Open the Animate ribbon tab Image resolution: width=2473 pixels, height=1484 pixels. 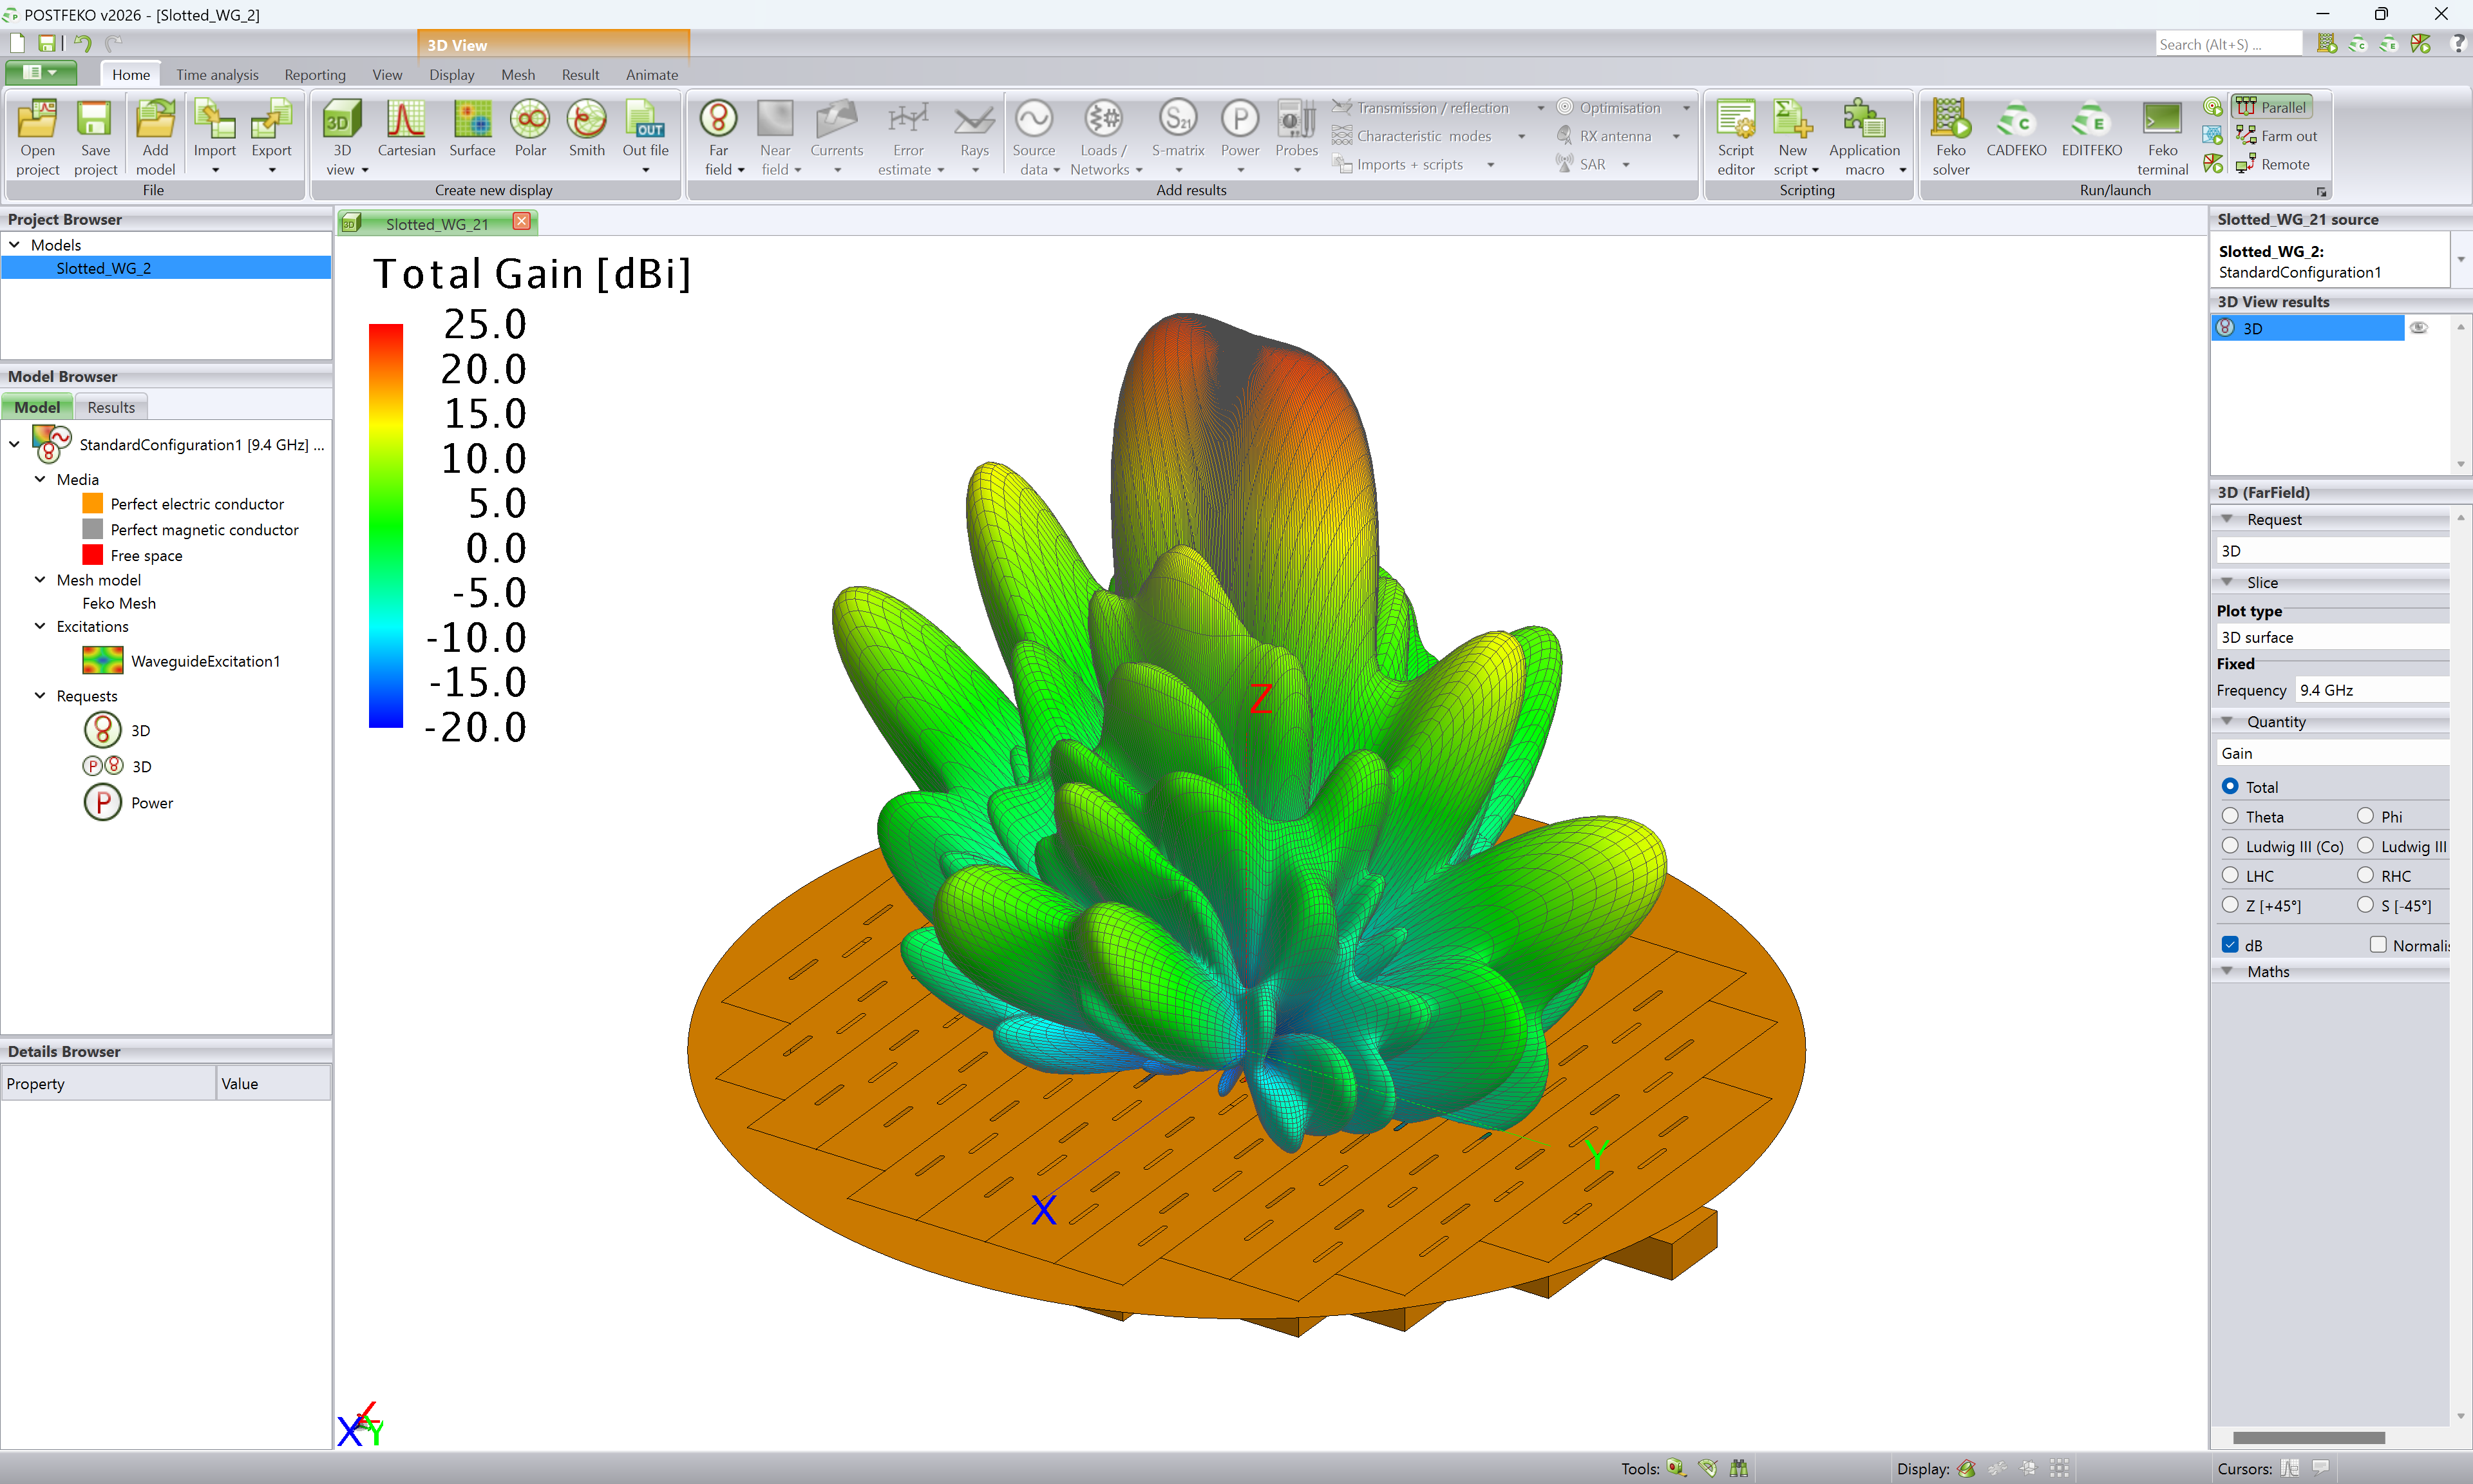tap(652, 74)
